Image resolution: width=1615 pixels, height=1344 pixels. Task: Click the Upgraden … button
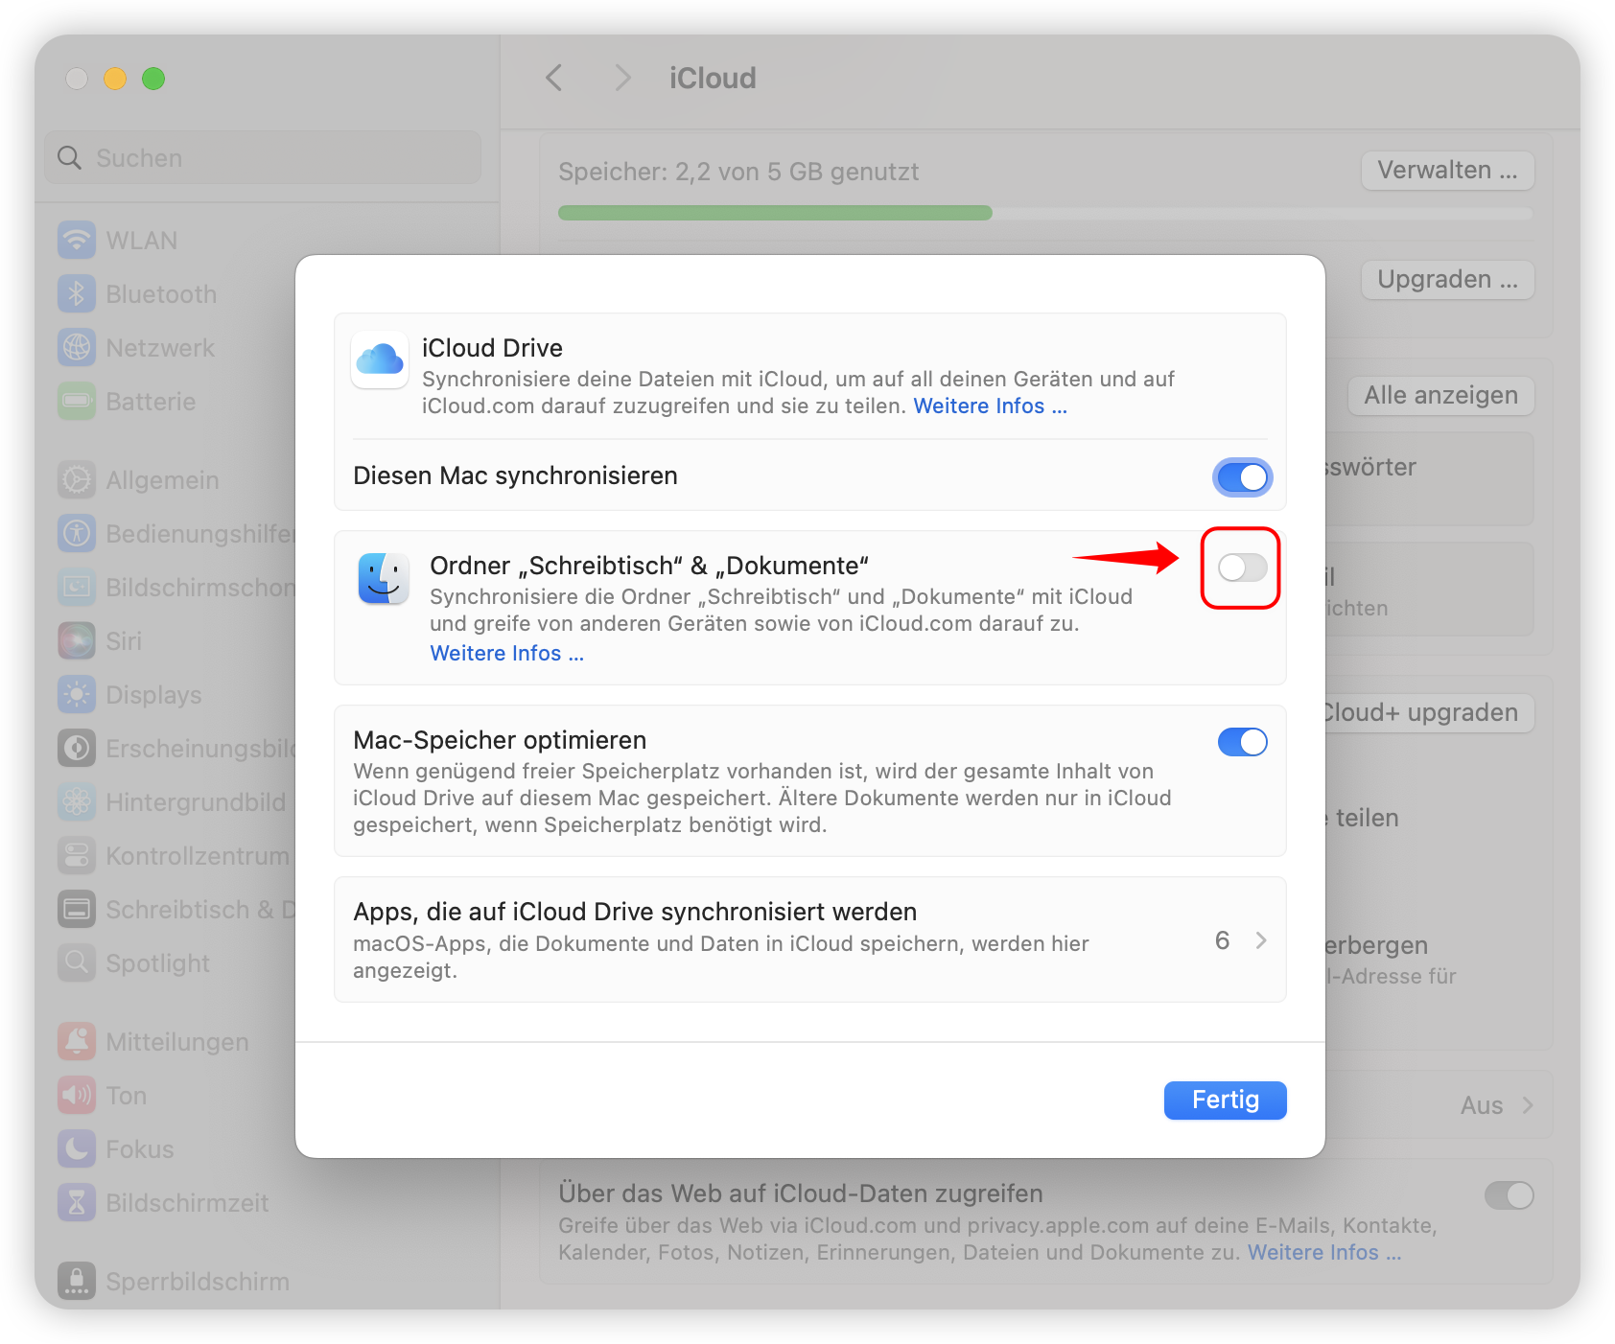point(1447,280)
